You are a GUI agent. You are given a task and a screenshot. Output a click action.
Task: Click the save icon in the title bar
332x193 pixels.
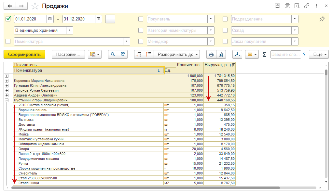coord(277,6)
